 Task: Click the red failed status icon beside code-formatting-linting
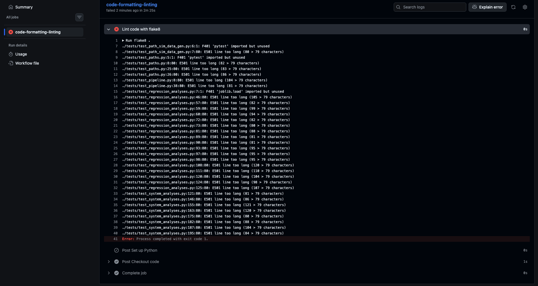(x=11, y=32)
